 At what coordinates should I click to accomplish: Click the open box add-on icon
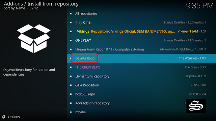click(x=34, y=39)
